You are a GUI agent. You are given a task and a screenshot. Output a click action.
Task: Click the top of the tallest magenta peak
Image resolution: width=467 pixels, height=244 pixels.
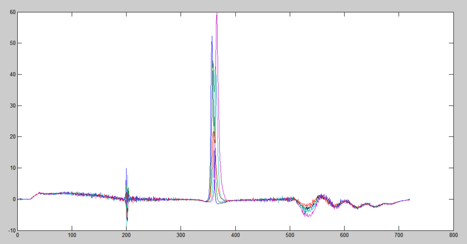[217, 13]
